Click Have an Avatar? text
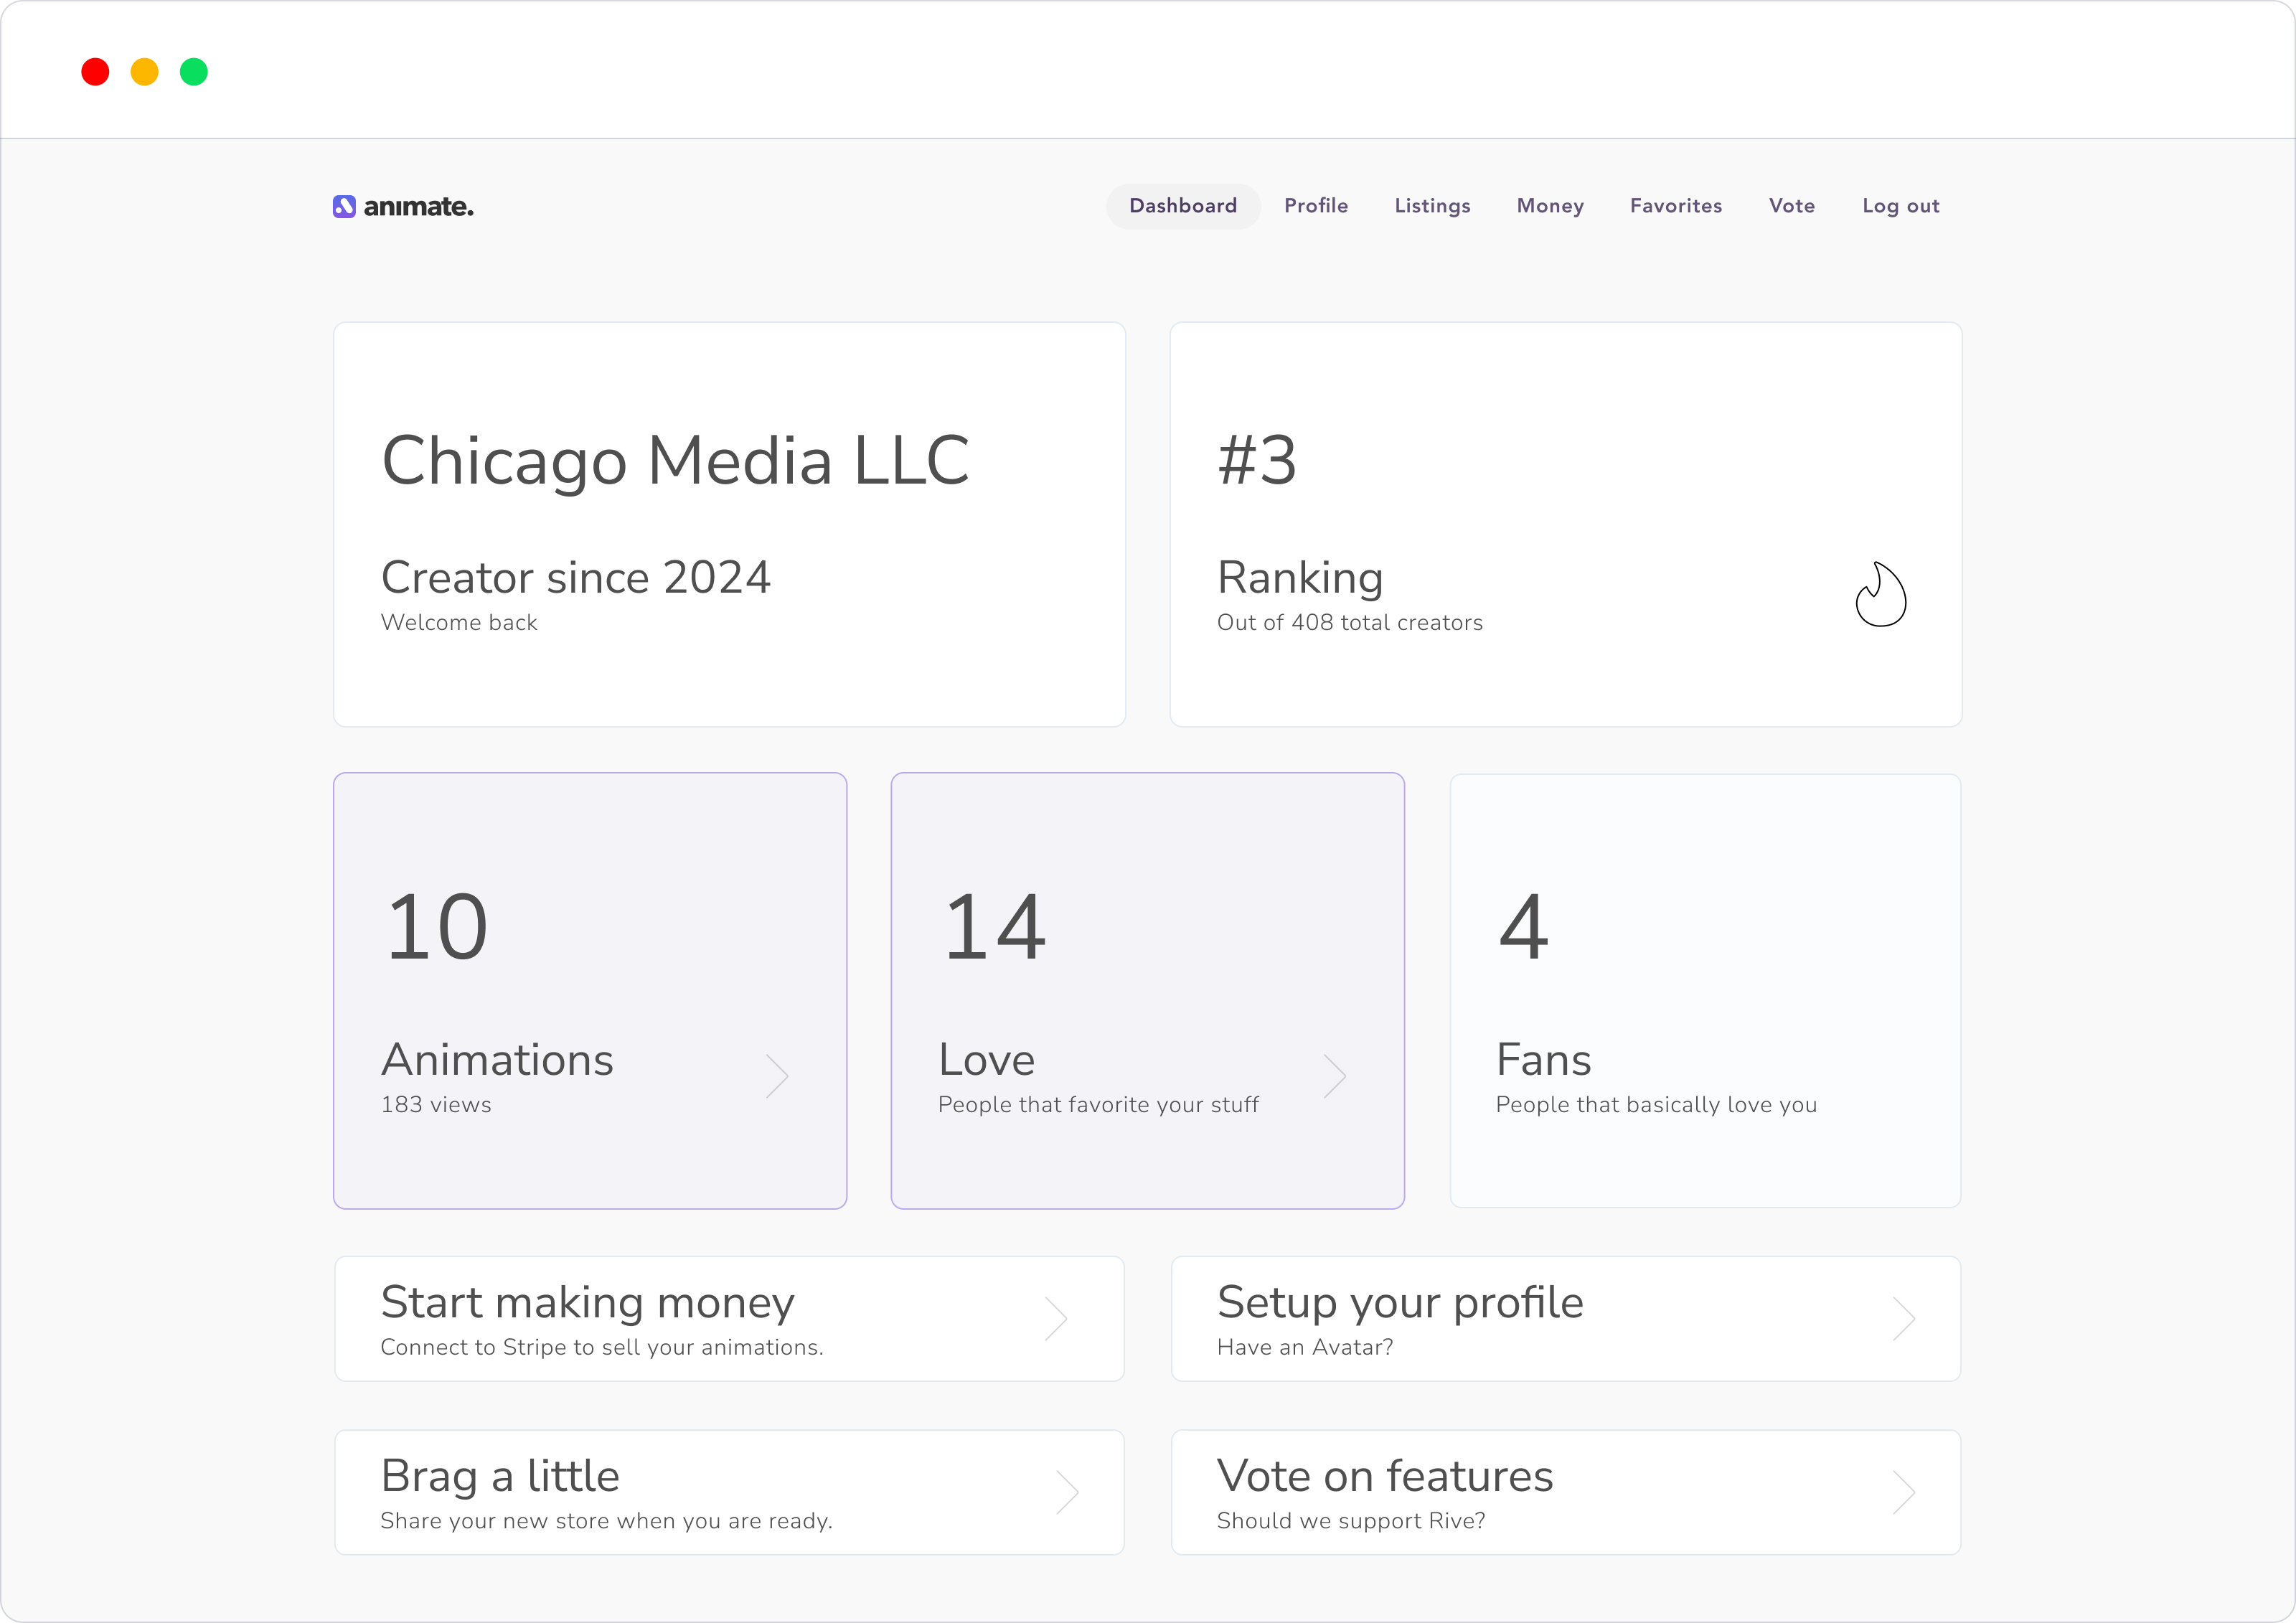The width and height of the screenshot is (2296, 1623). [x=1305, y=1347]
